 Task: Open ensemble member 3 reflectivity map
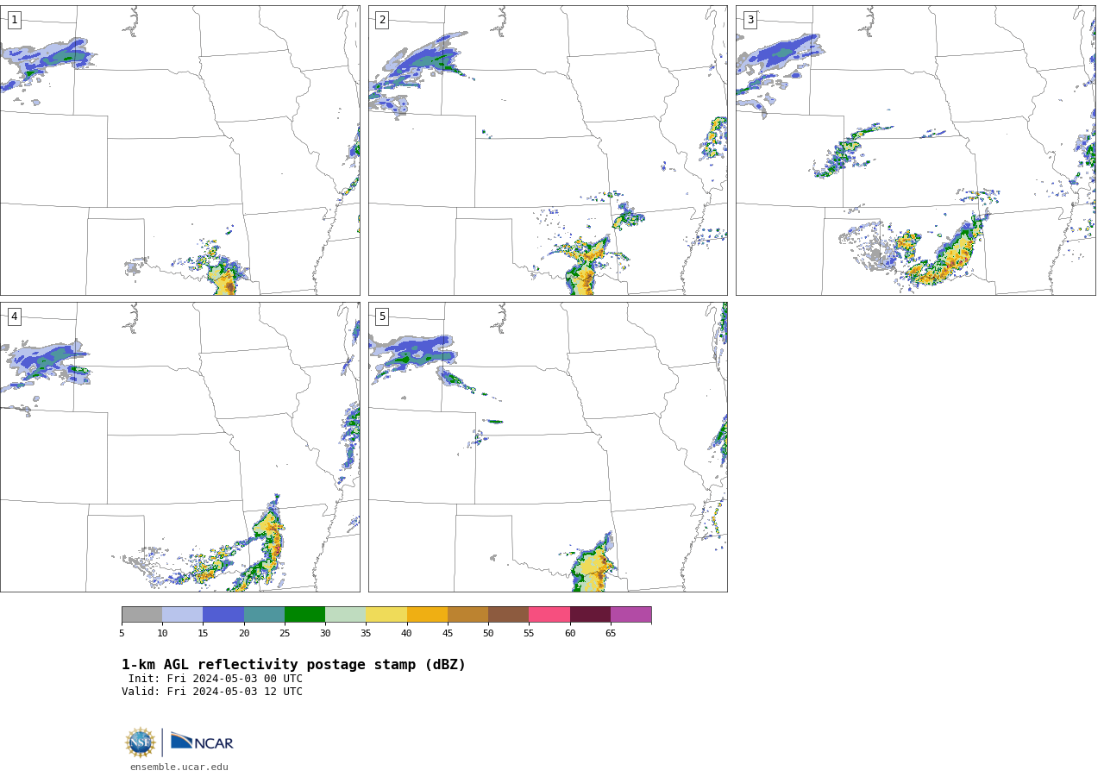(916, 150)
